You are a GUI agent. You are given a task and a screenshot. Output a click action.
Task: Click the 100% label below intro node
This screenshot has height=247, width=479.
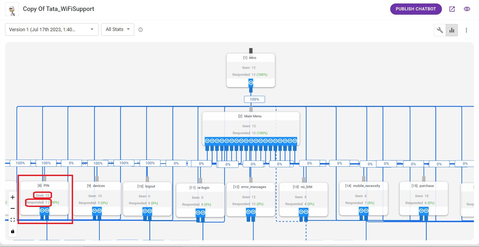tap(254, 99)
